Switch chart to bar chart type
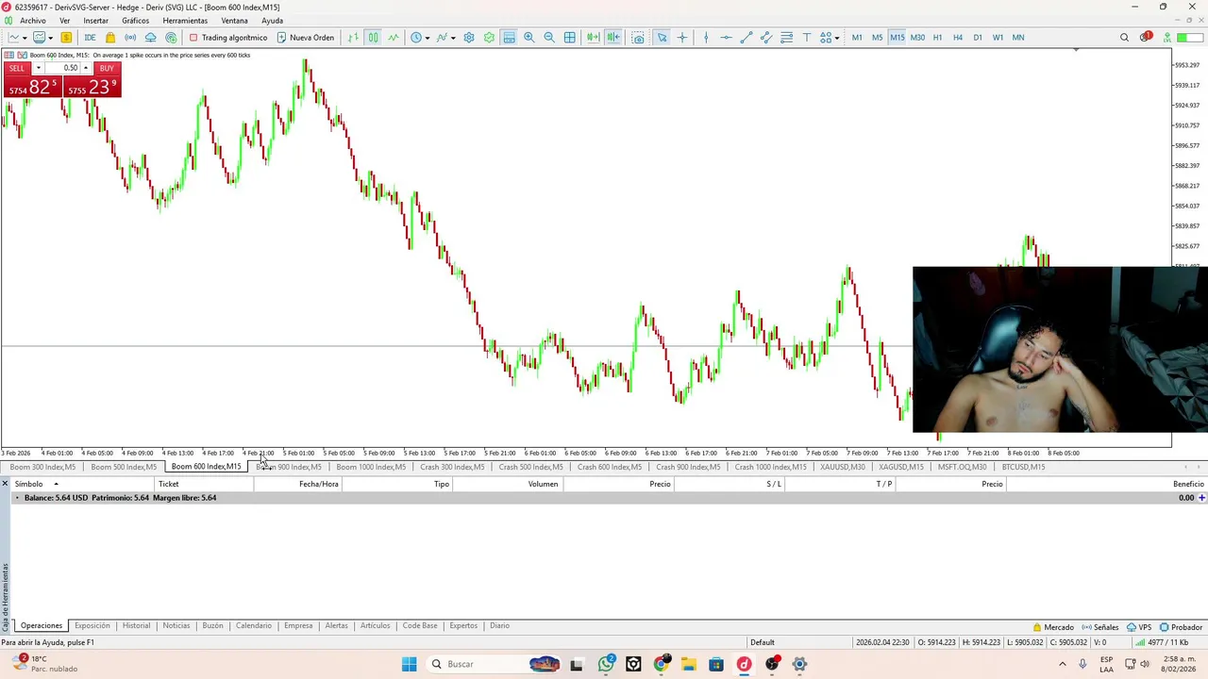This screenshot has height=679, width=1208. tap(353, 38)
